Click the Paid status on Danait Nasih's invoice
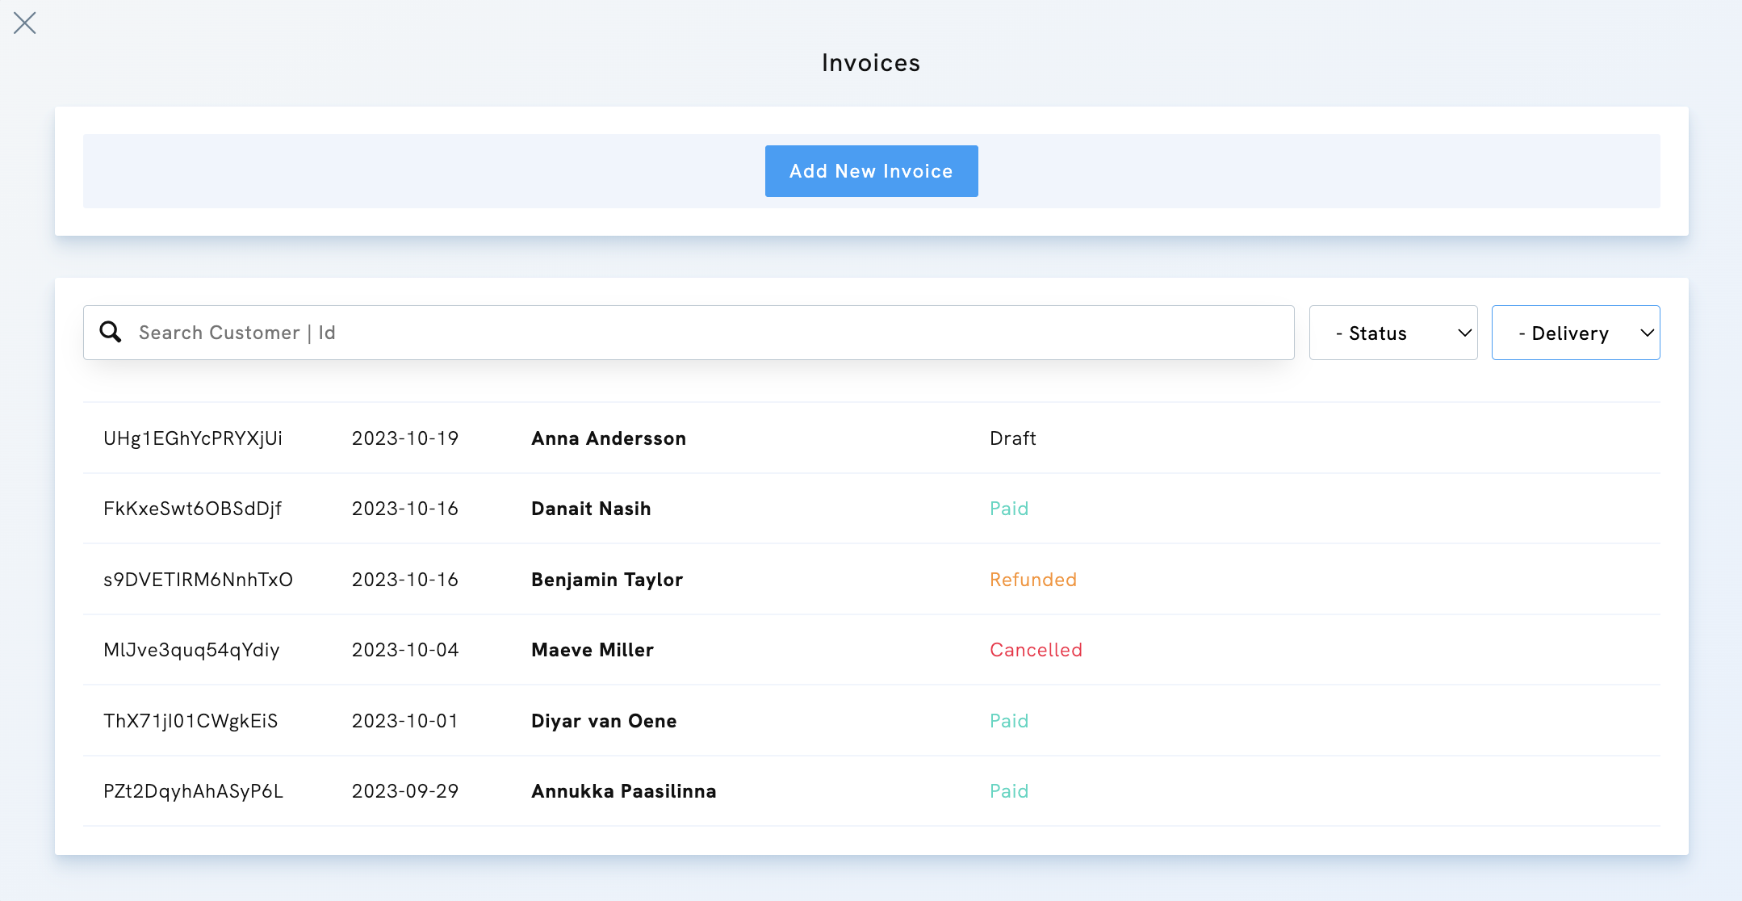This screenshot has width=1742, height=901. point(1009,509)
